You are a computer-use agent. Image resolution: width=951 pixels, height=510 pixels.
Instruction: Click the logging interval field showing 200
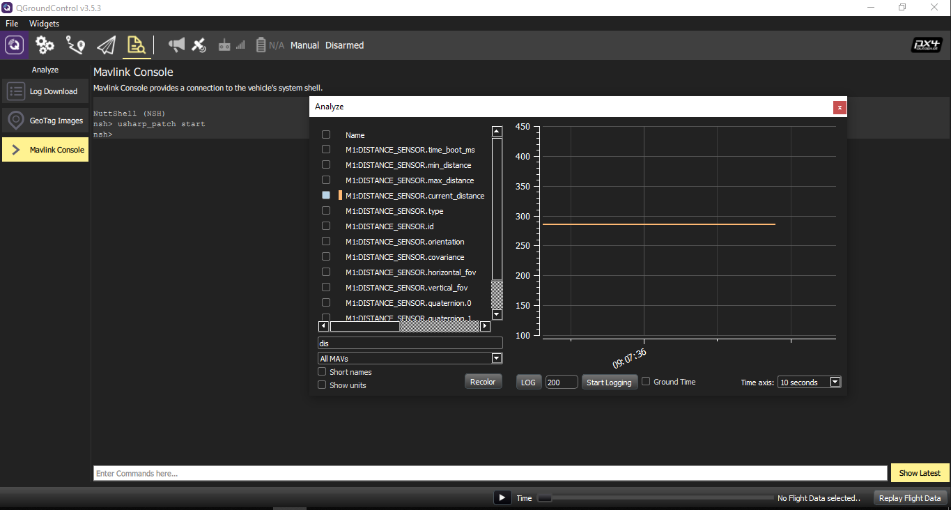tap(562, 382)
